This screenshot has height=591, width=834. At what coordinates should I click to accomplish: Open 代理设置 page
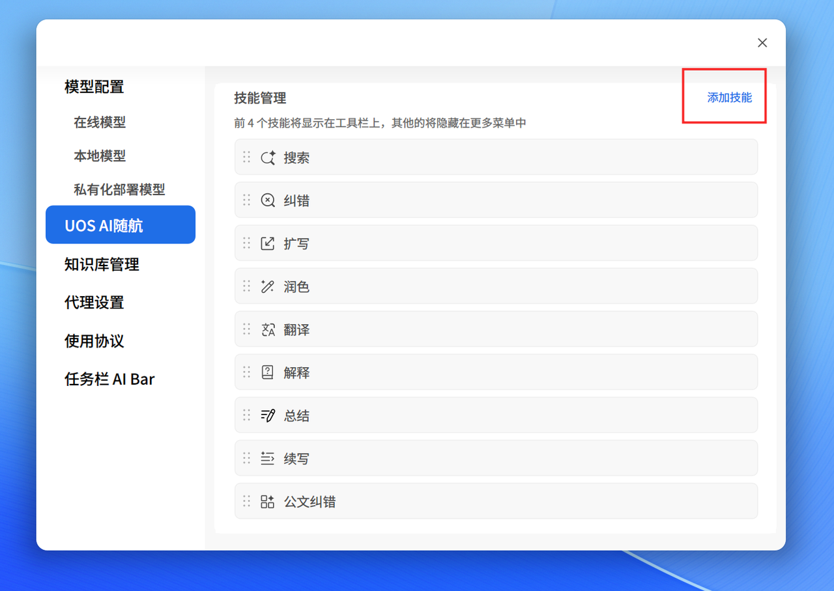click(94, 303)
